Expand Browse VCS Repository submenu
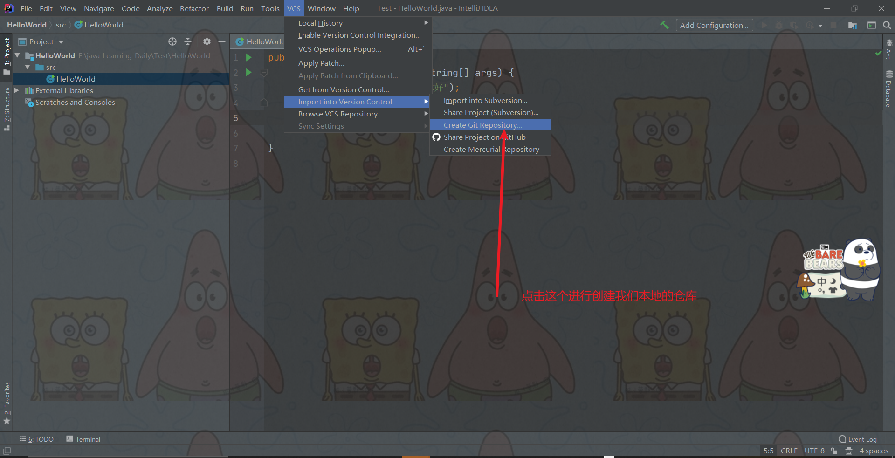 (x=357, y=114)
